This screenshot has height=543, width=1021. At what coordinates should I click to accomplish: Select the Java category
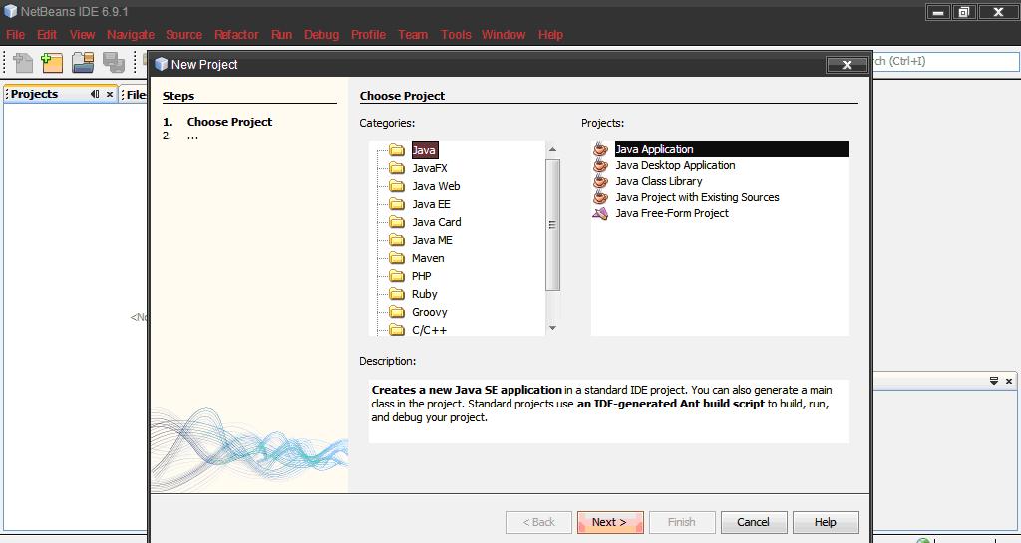pos(424,150)
